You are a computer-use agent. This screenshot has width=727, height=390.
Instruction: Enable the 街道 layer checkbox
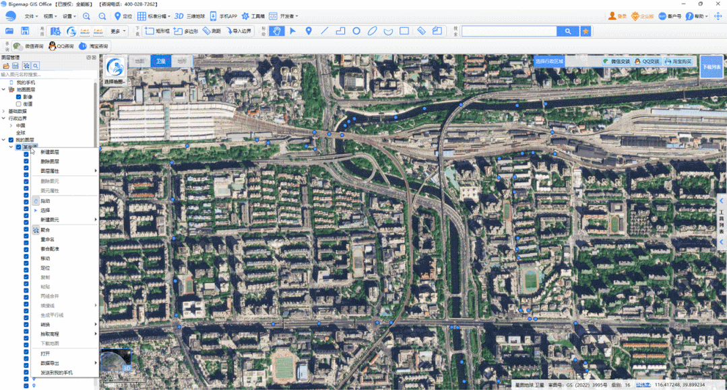(19, 104)
